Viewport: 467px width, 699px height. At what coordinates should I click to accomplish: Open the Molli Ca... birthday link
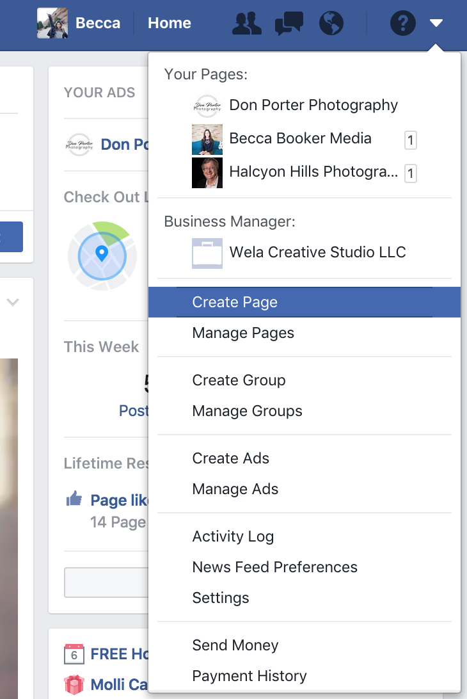pyautogui.click(x=119, y=685)
